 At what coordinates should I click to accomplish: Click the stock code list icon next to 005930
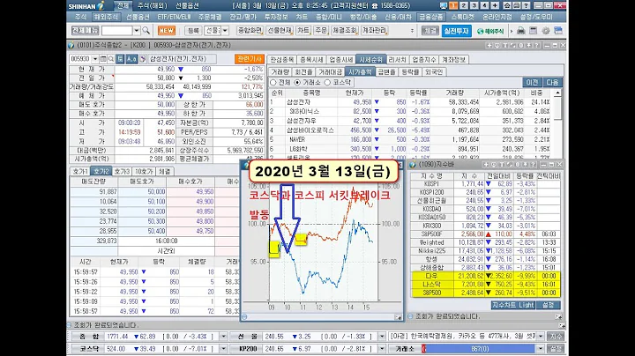click(x=103, y=59)
